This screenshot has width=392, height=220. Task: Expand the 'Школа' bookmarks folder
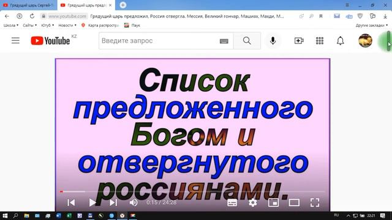11,25
